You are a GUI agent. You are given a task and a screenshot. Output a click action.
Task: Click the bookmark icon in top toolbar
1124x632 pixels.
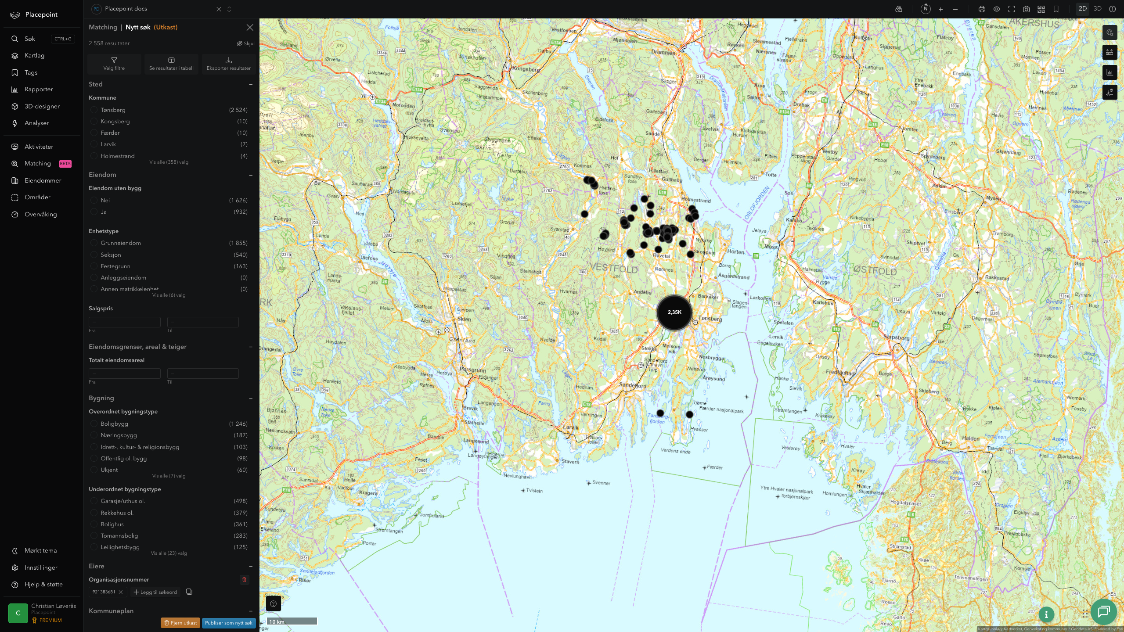(1056, 9)
